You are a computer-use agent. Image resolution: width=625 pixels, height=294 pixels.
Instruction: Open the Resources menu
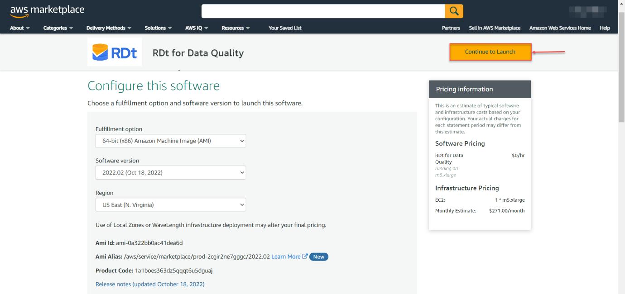click(236, 28)
